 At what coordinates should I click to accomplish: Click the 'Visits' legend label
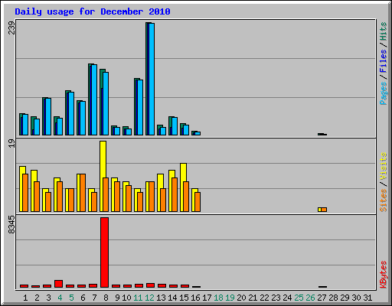pyautogui.click(x=383, y=166)
